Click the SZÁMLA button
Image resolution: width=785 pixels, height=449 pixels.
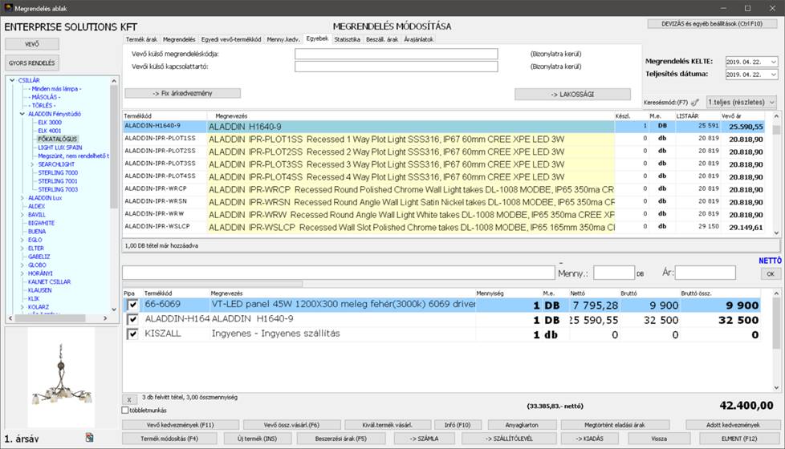click(x=425, y=439)
